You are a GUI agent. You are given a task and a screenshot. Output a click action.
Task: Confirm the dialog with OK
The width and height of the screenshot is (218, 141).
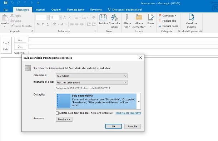tap(114, 126)
